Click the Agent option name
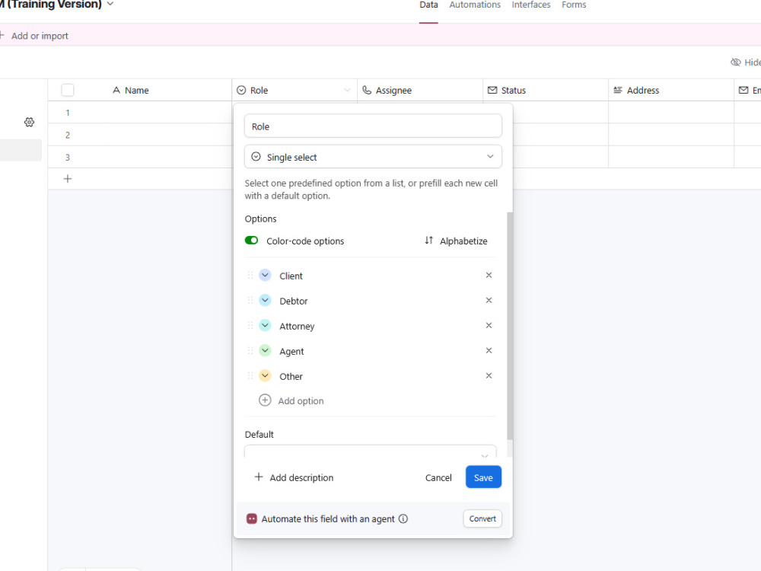761x571 pixels. pyautogui.click(x=291, y=352)
